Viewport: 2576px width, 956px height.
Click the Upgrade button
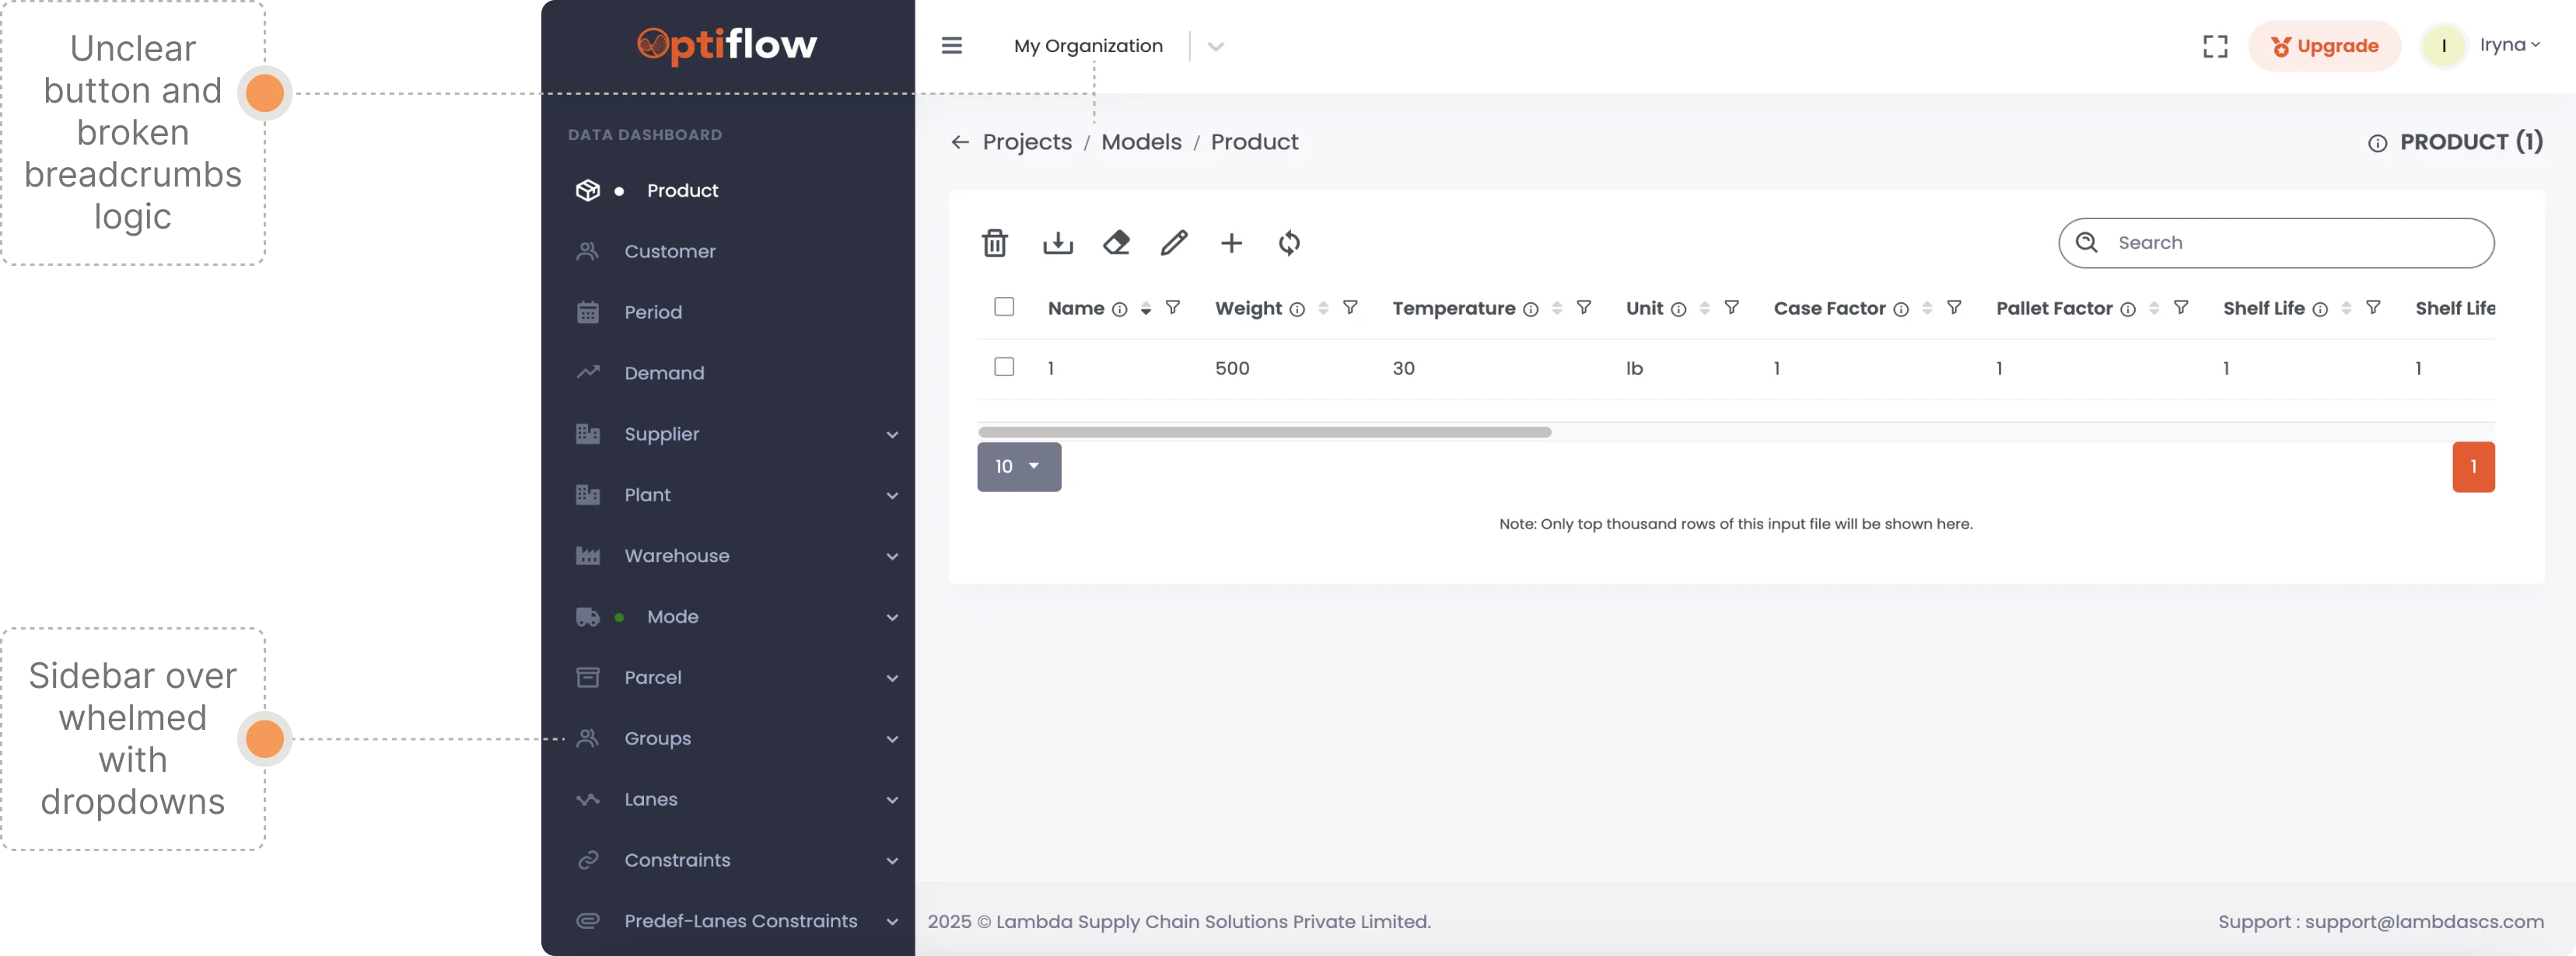click(x=2324, y=45)
